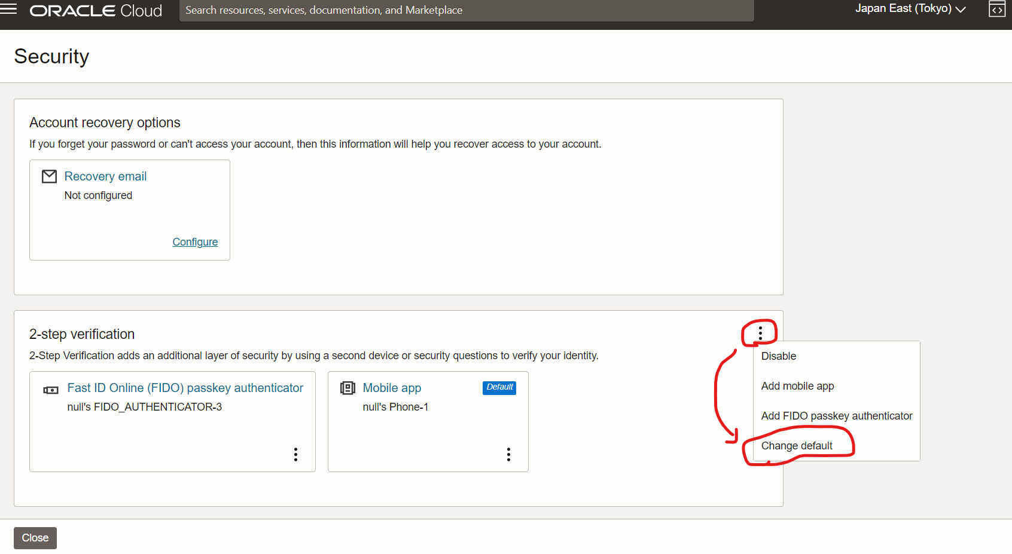Open the hamburger navigation menu
Viewport: 1012px width, 554px height.
8,8
